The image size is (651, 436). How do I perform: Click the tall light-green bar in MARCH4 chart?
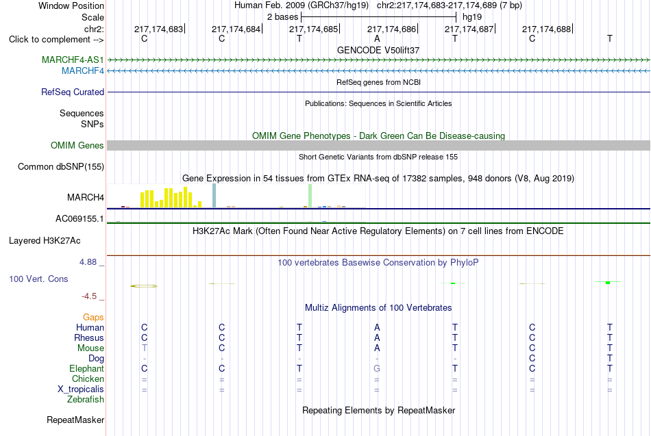[310, 196]
